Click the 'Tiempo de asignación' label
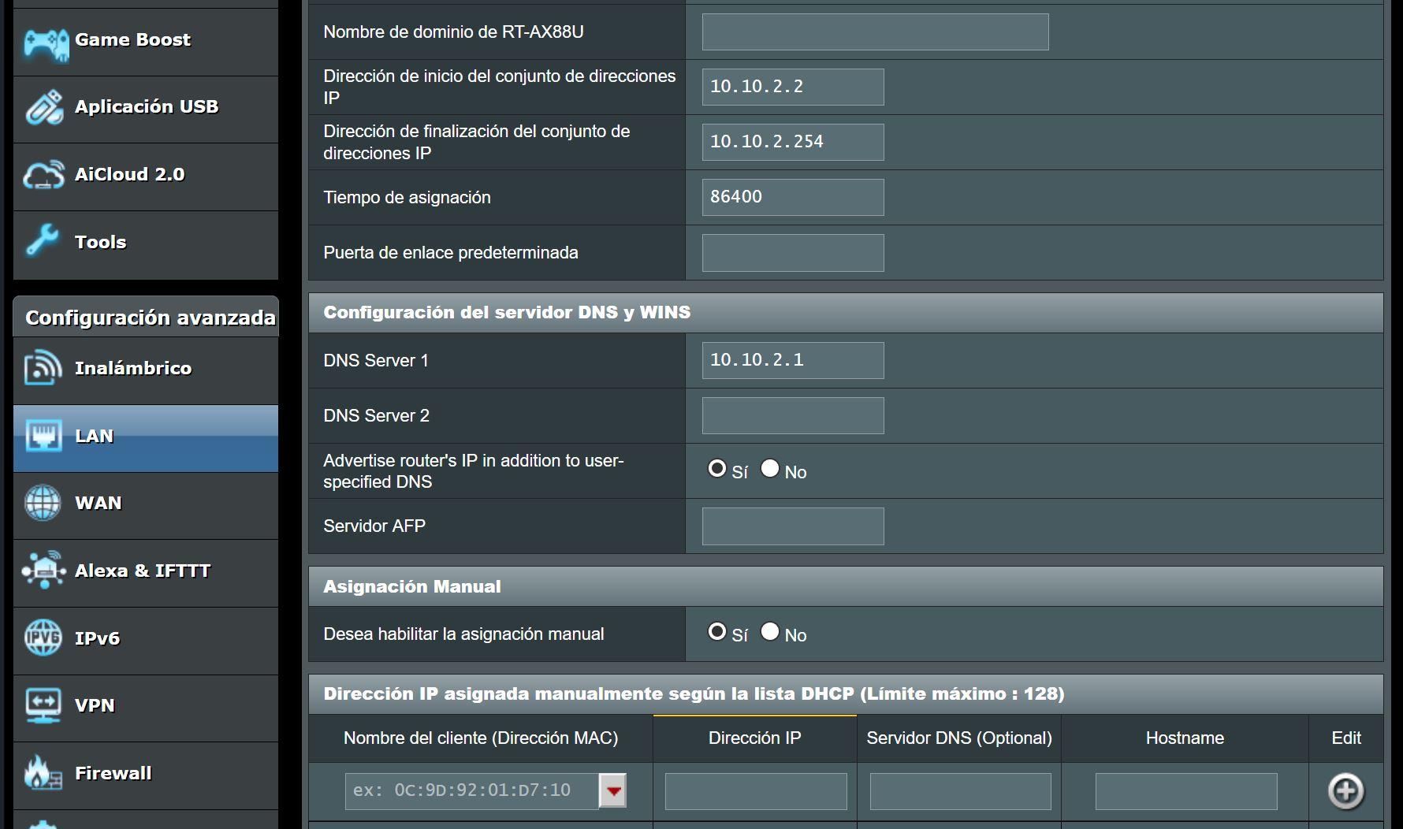1403x829 pixels. 407,198
